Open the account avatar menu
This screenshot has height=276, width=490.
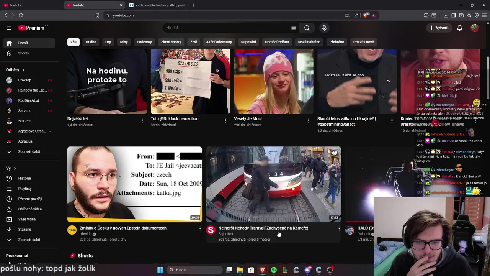(475, 28)
